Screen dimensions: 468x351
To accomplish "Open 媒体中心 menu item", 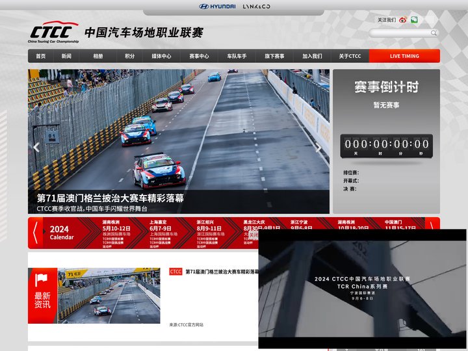I will [161, 56].
